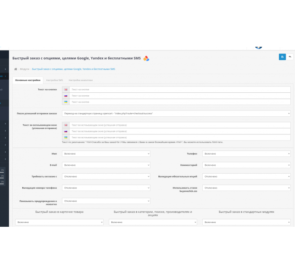Click Russian flag beside button text field

coord(66,96)
